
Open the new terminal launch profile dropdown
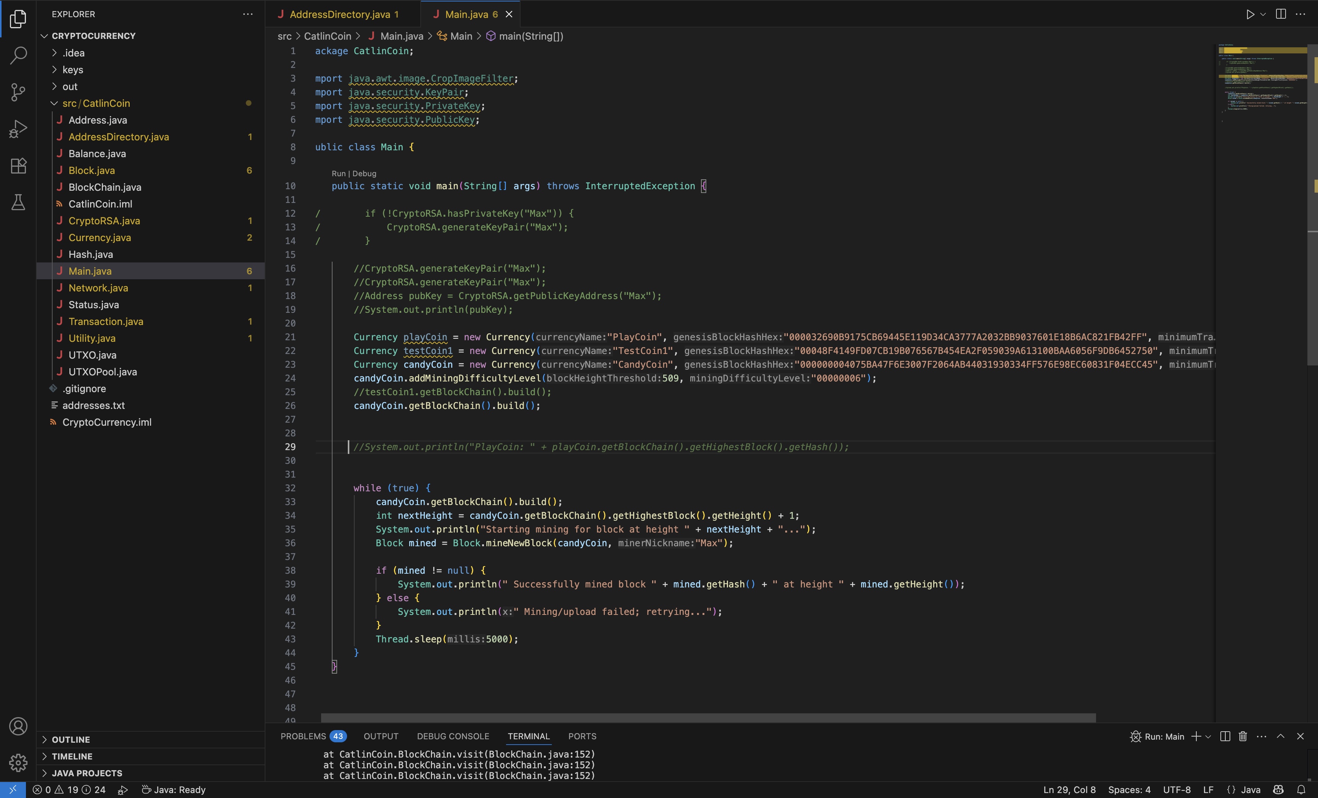tap(1208, 737)
